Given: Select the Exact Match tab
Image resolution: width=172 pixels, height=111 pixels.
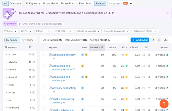Looking at the screenshot, I should (x=86, y=3).
